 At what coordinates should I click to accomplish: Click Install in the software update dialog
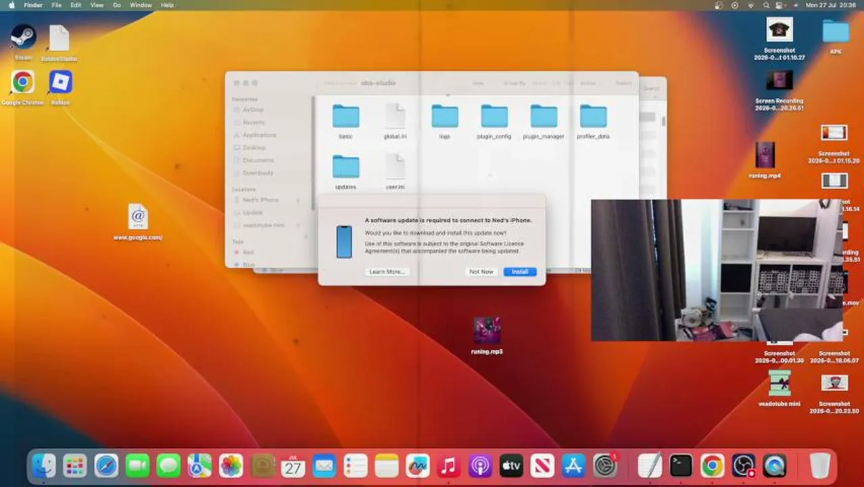coord(520,271)
